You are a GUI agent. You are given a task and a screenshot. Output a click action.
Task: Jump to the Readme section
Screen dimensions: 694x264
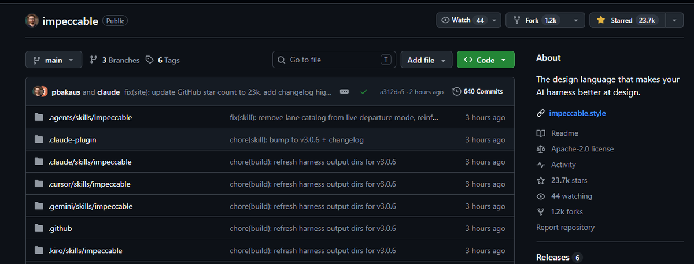coord(564,133)
